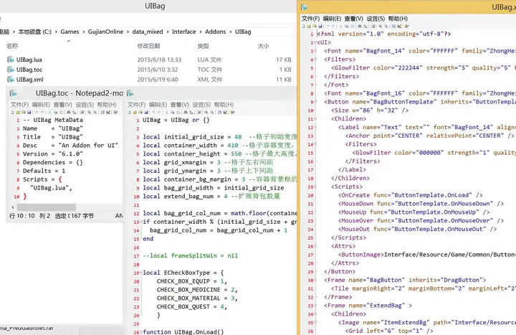Click New file icon in UIBag.toc Notepad2 toolbar
The image size is (516, 335).
tap(12, 113)
